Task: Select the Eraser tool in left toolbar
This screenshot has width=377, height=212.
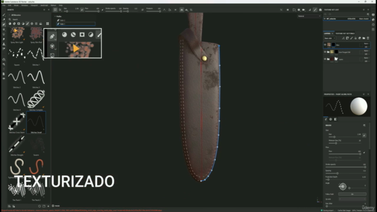Action: [x=4, y=19]
